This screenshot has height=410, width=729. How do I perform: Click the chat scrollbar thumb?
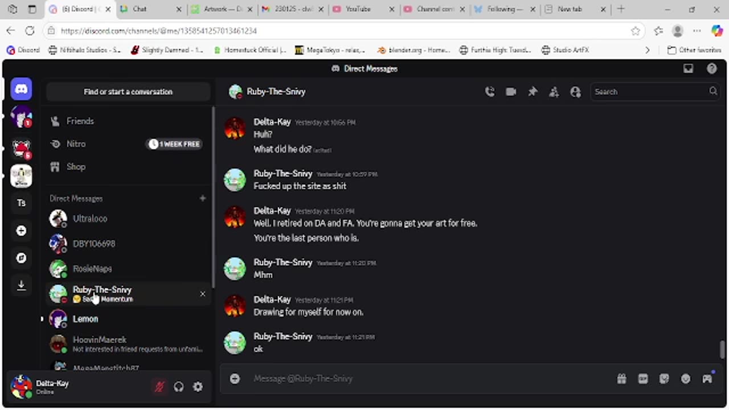pos(723,350)
